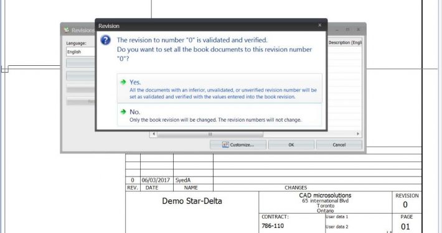Click the User data 1 text
Screen dimensions: 442x233
coord(337,217)
